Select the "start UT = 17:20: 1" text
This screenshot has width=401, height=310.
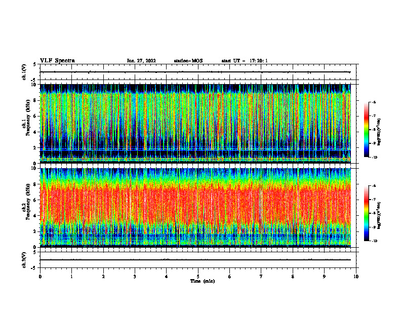(x=245, y=61)
